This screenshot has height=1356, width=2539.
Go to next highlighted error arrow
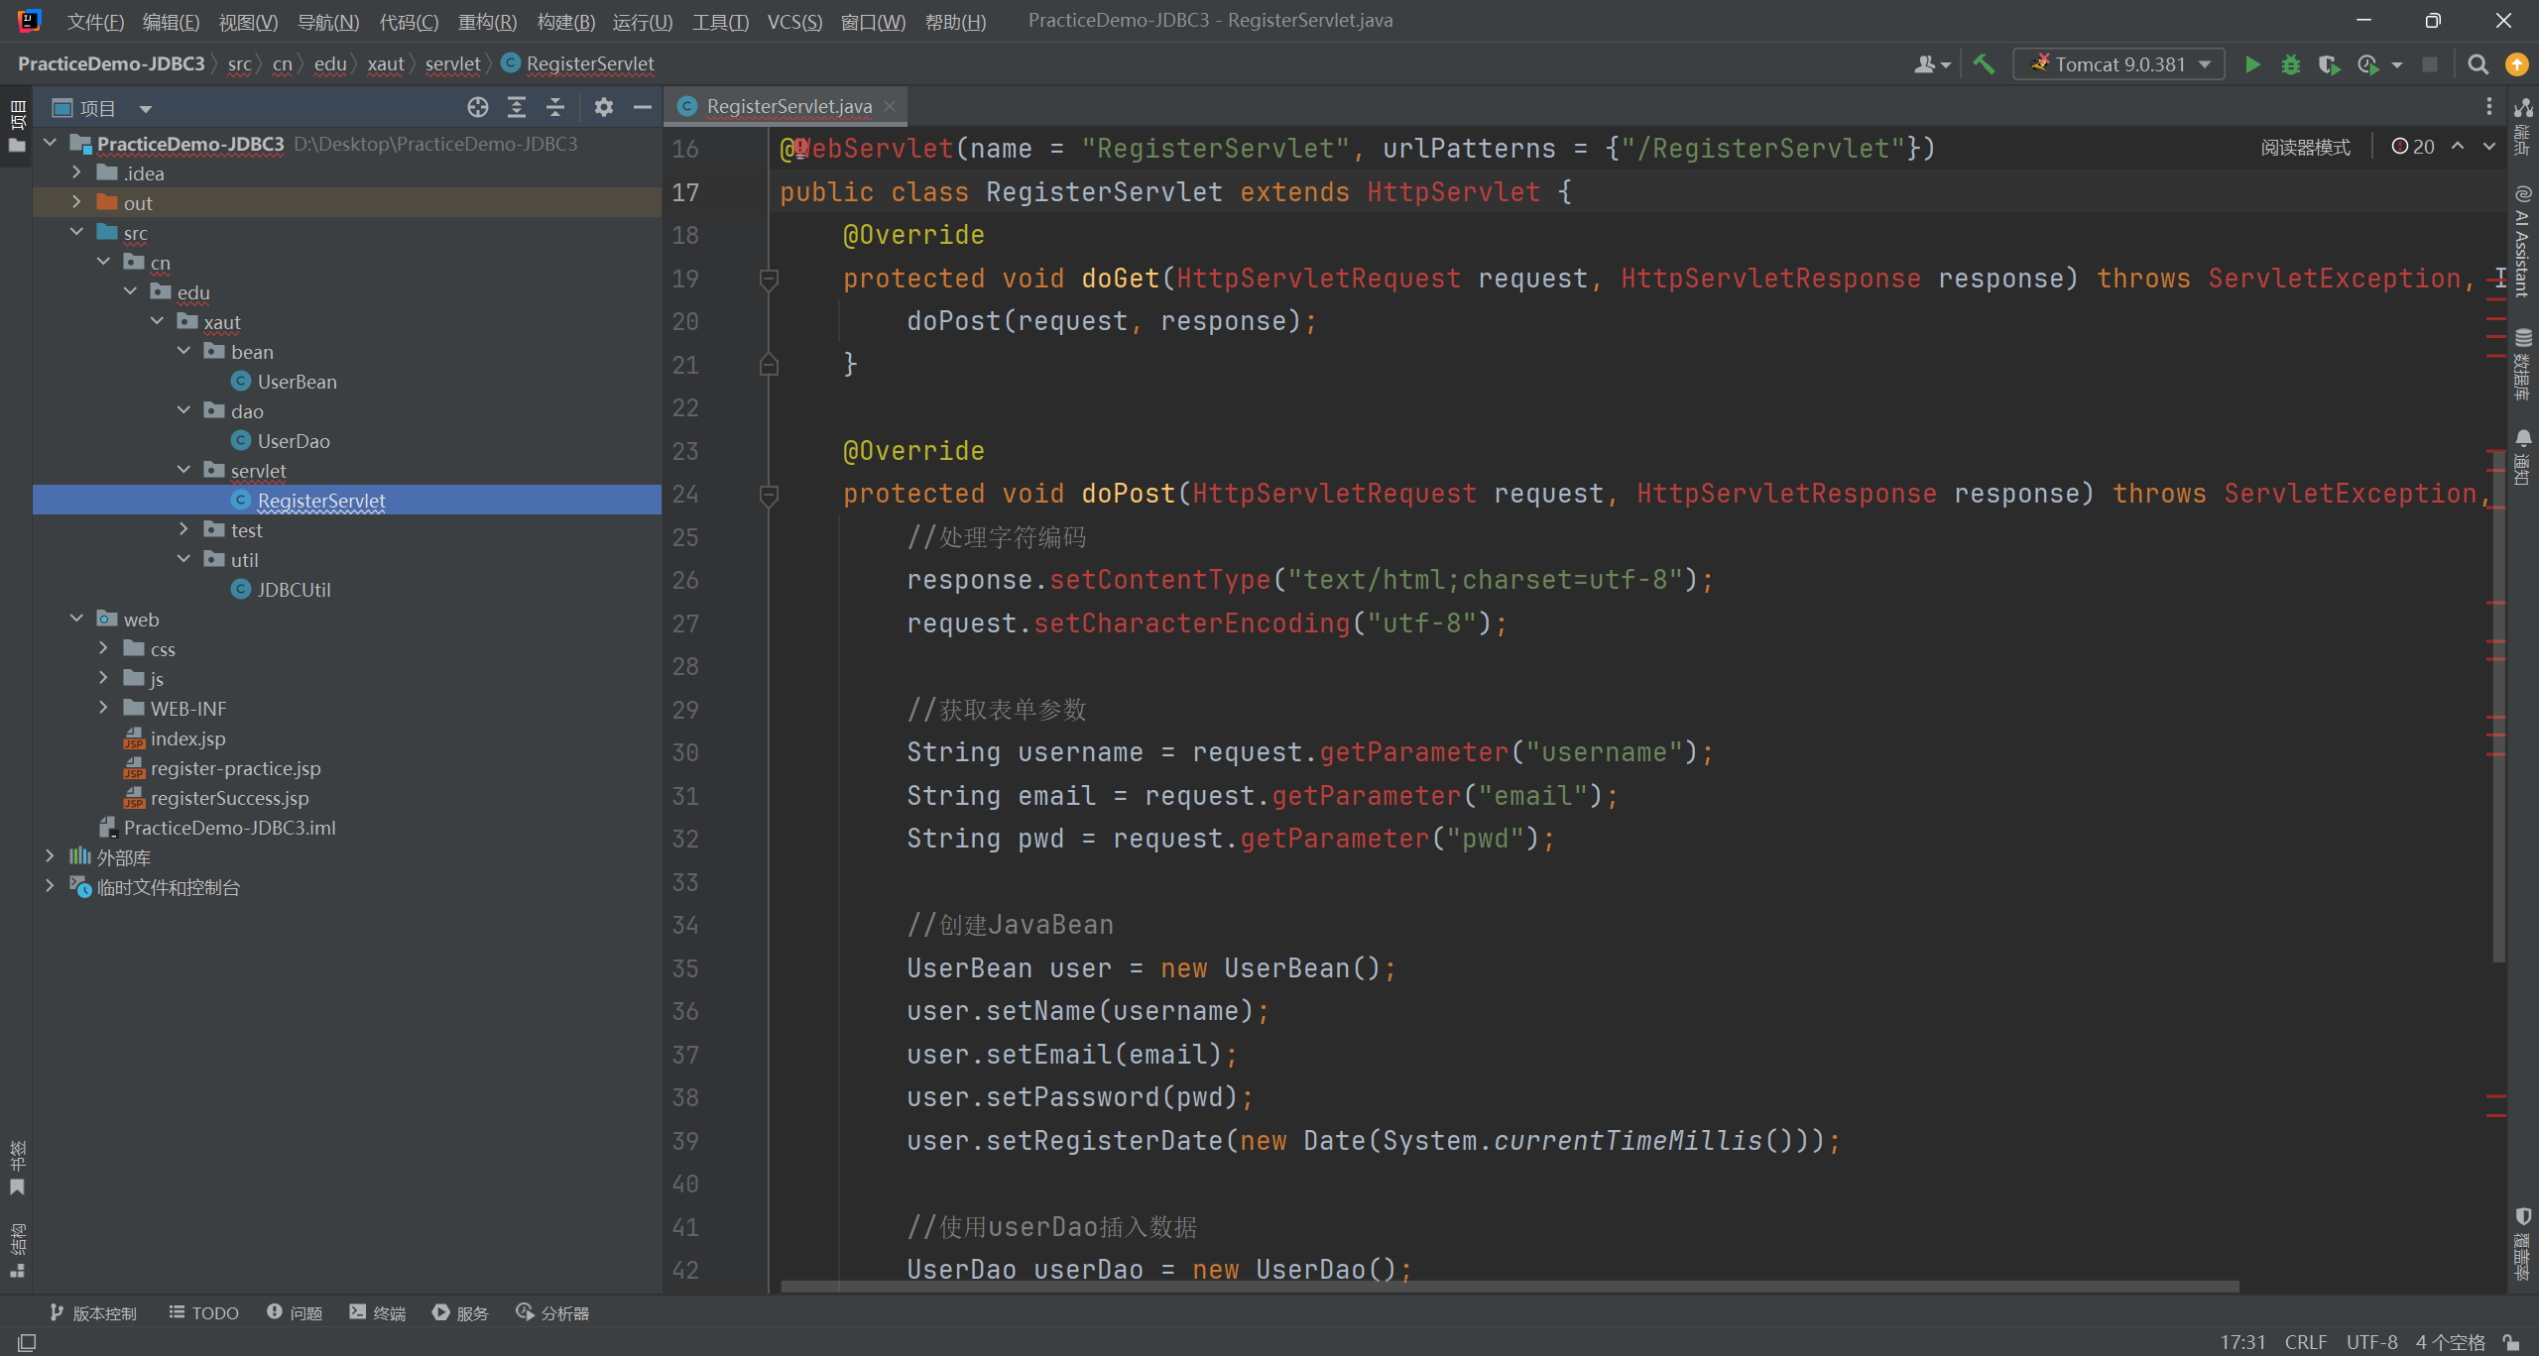coord(2488,147)
